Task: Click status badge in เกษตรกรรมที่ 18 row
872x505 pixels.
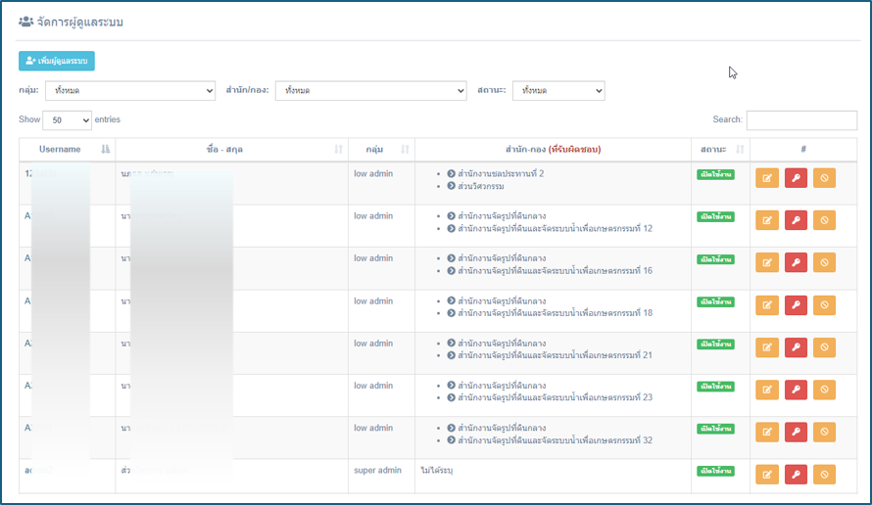Action: 716,301
